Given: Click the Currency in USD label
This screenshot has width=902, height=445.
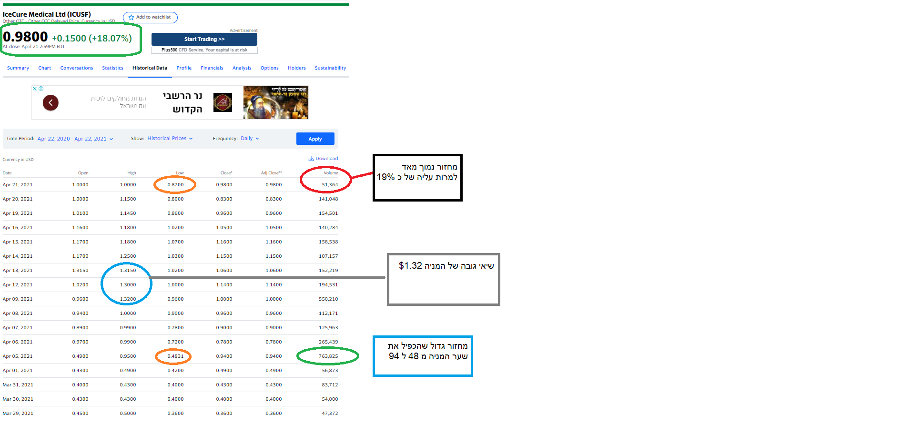Looking at the screenshot, I should 18,160.
